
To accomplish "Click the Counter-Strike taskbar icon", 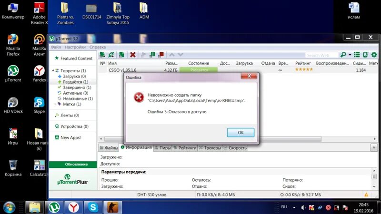I will (112, 207).
